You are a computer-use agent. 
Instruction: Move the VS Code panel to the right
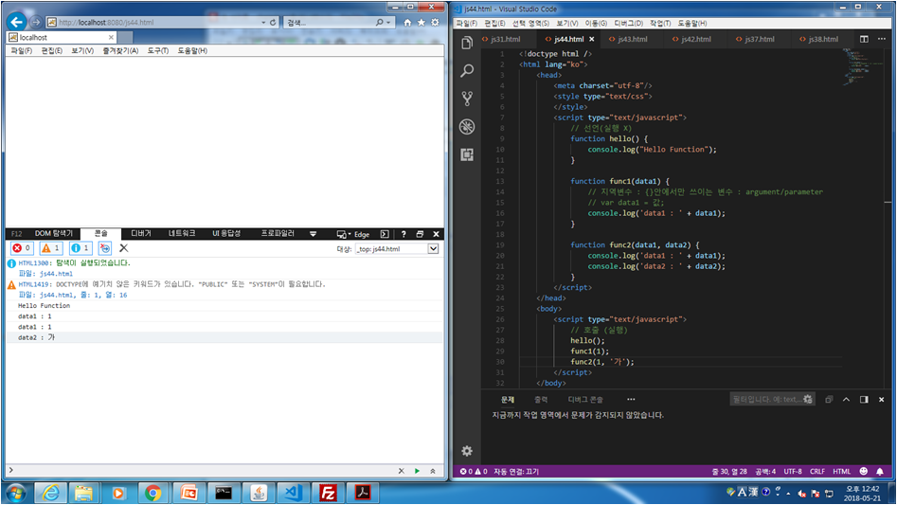(864, 399)
